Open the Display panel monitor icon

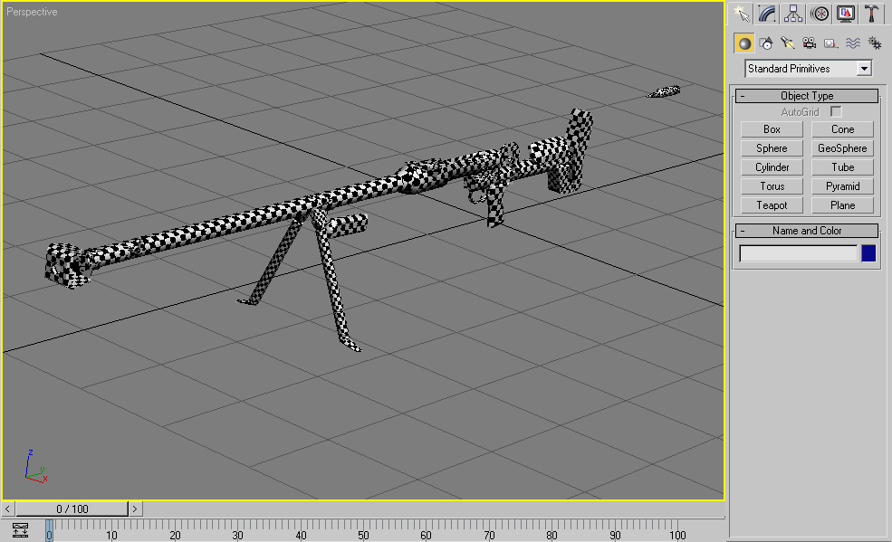846,13
